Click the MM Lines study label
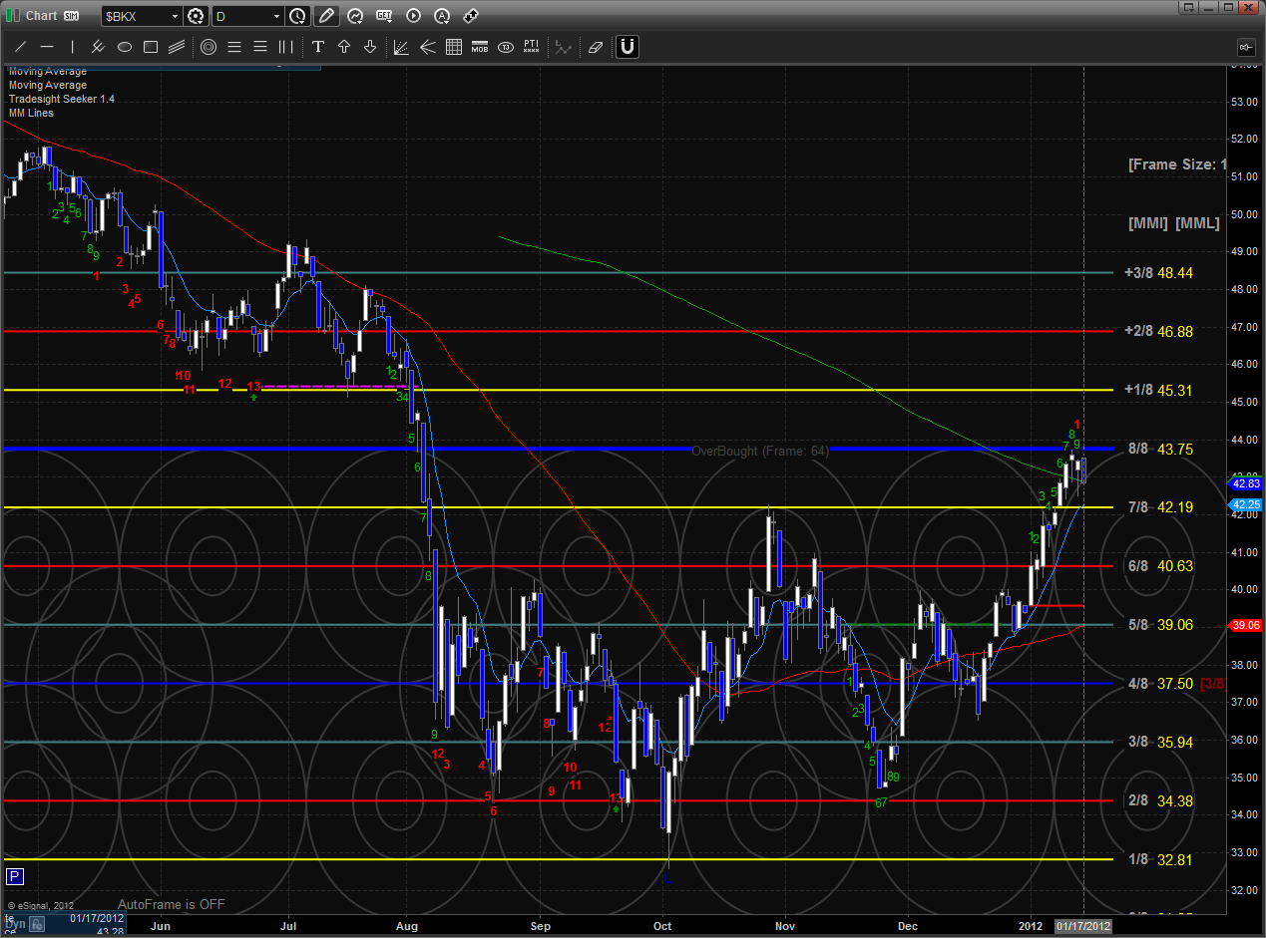Viewport: 1266px width, 938px height. pos(31,113)
